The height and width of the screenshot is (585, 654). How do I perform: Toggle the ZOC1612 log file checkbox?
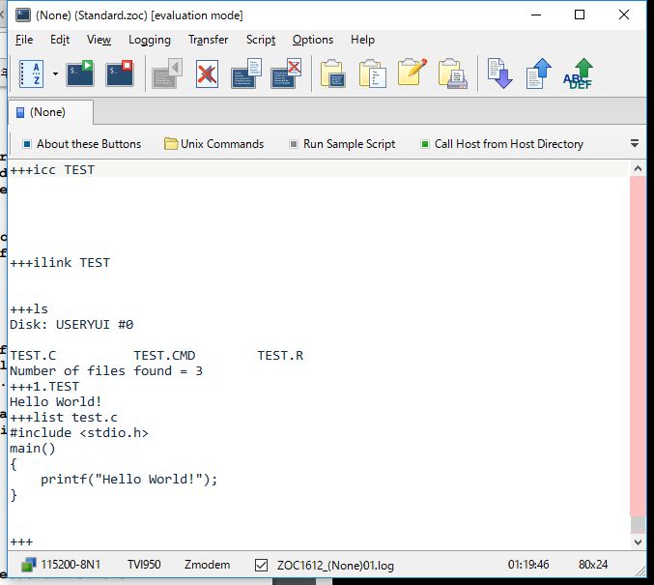click(261, 566)
